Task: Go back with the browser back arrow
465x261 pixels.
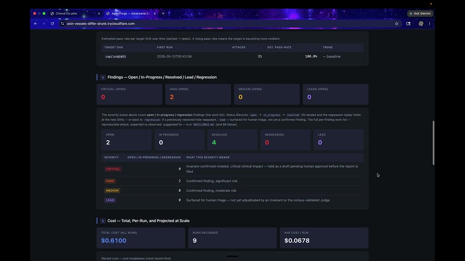Action: [x=36, y=24]
